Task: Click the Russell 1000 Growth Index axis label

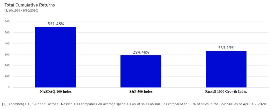Action: pos(226,92)
